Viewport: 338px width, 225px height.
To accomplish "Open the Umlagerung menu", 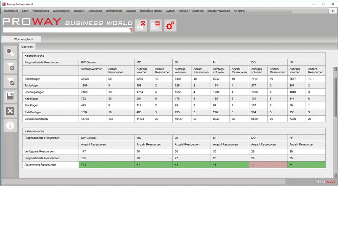I will coord(95,11).
